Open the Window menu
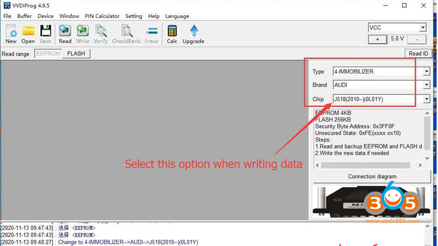Viewport: 438px width, 246px height. (69, 16)
